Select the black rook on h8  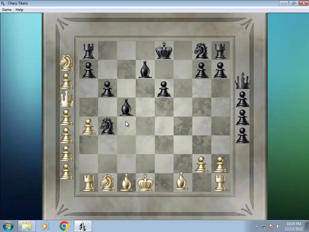tap(220, 51)
